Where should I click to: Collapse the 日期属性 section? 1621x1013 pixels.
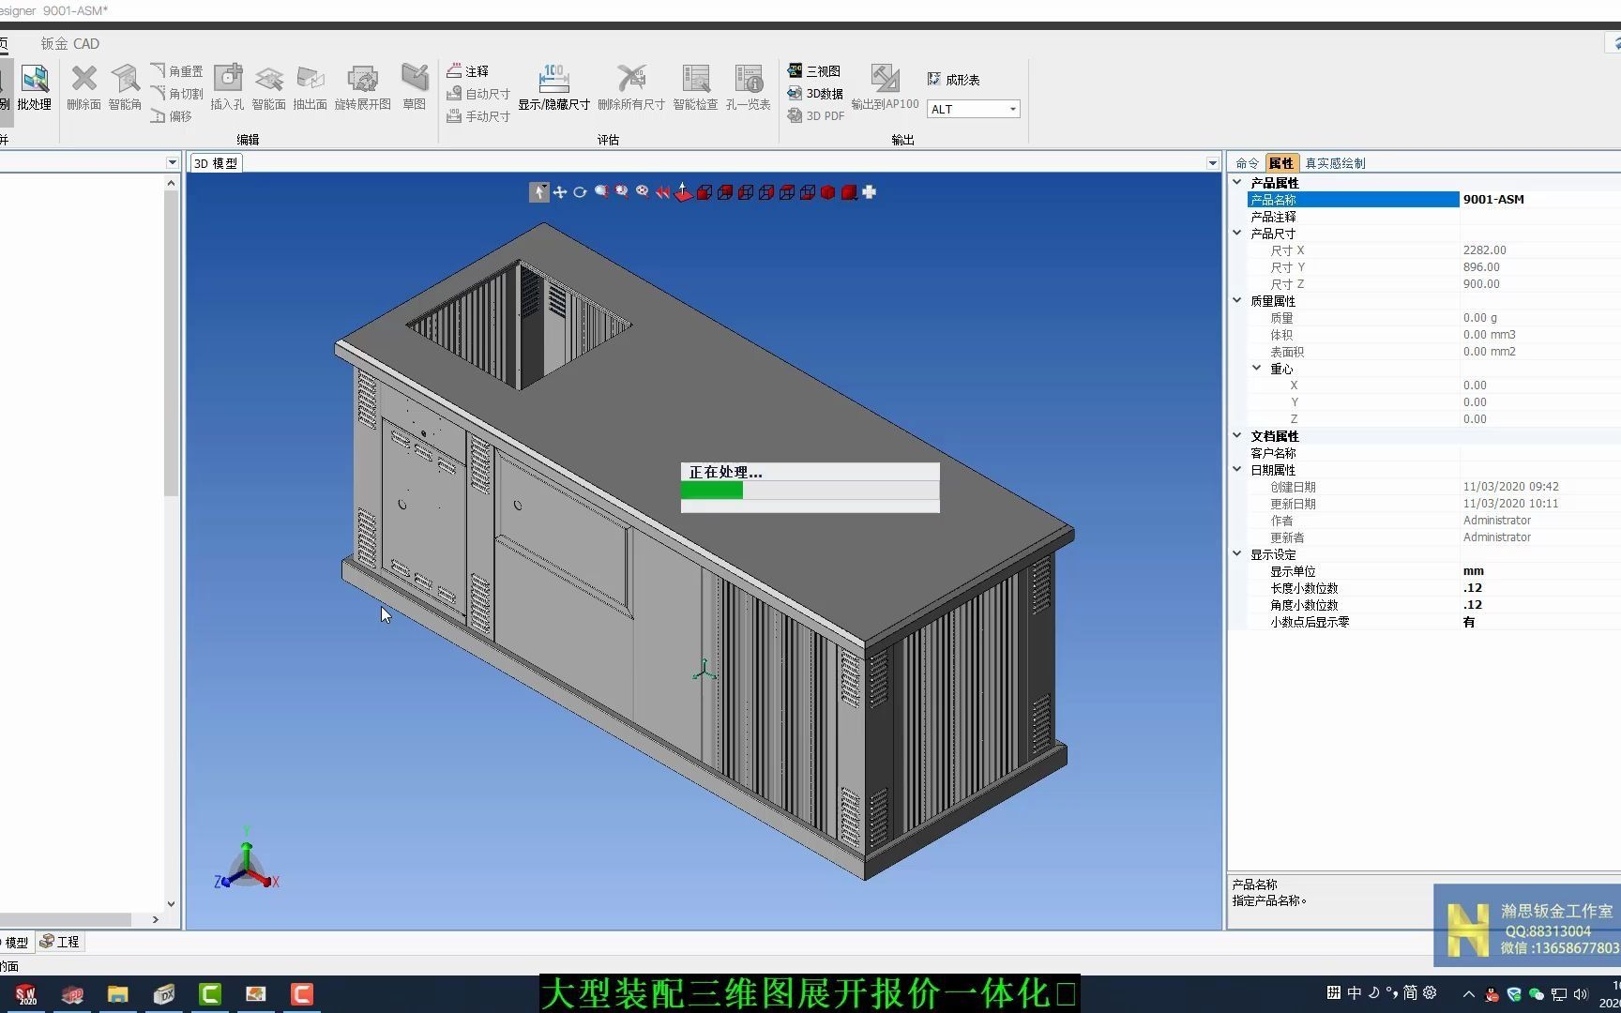coord(1237,470)
